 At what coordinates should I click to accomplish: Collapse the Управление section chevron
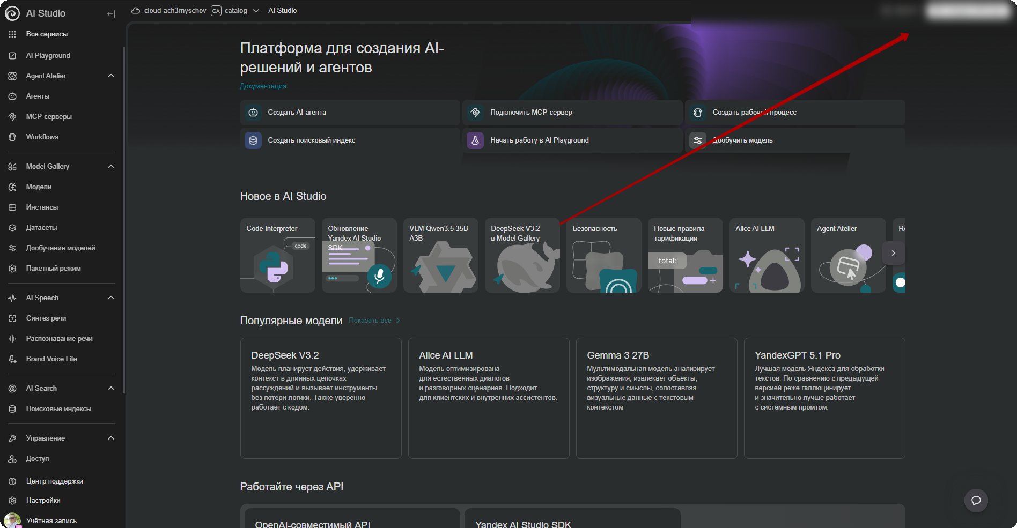click(111, 438)
